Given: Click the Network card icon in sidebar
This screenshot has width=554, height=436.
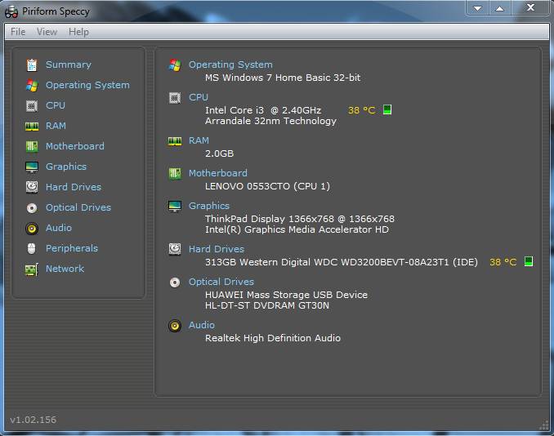Looking at the screenshot, I should pyautogui.click(x=32, y=269).
